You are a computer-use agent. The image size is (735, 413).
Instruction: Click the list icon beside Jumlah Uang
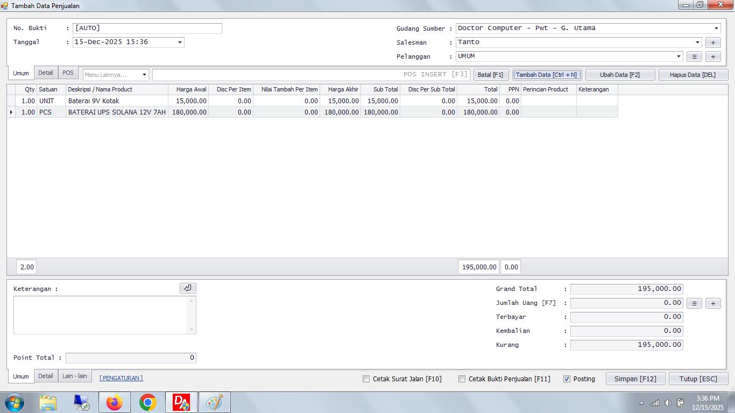click(x=694, y=303)
